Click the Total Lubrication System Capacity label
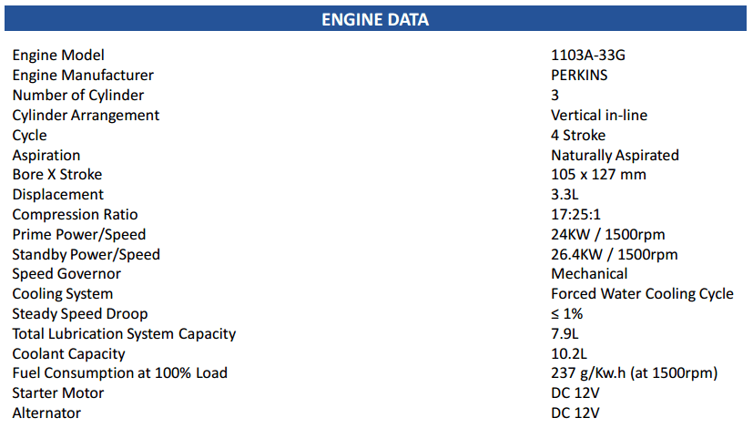This screenshot has height=428, width=753. tap(124, 334)
